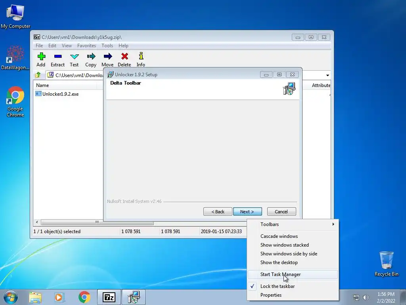Open the Help menu

click(x=123, y=46)
